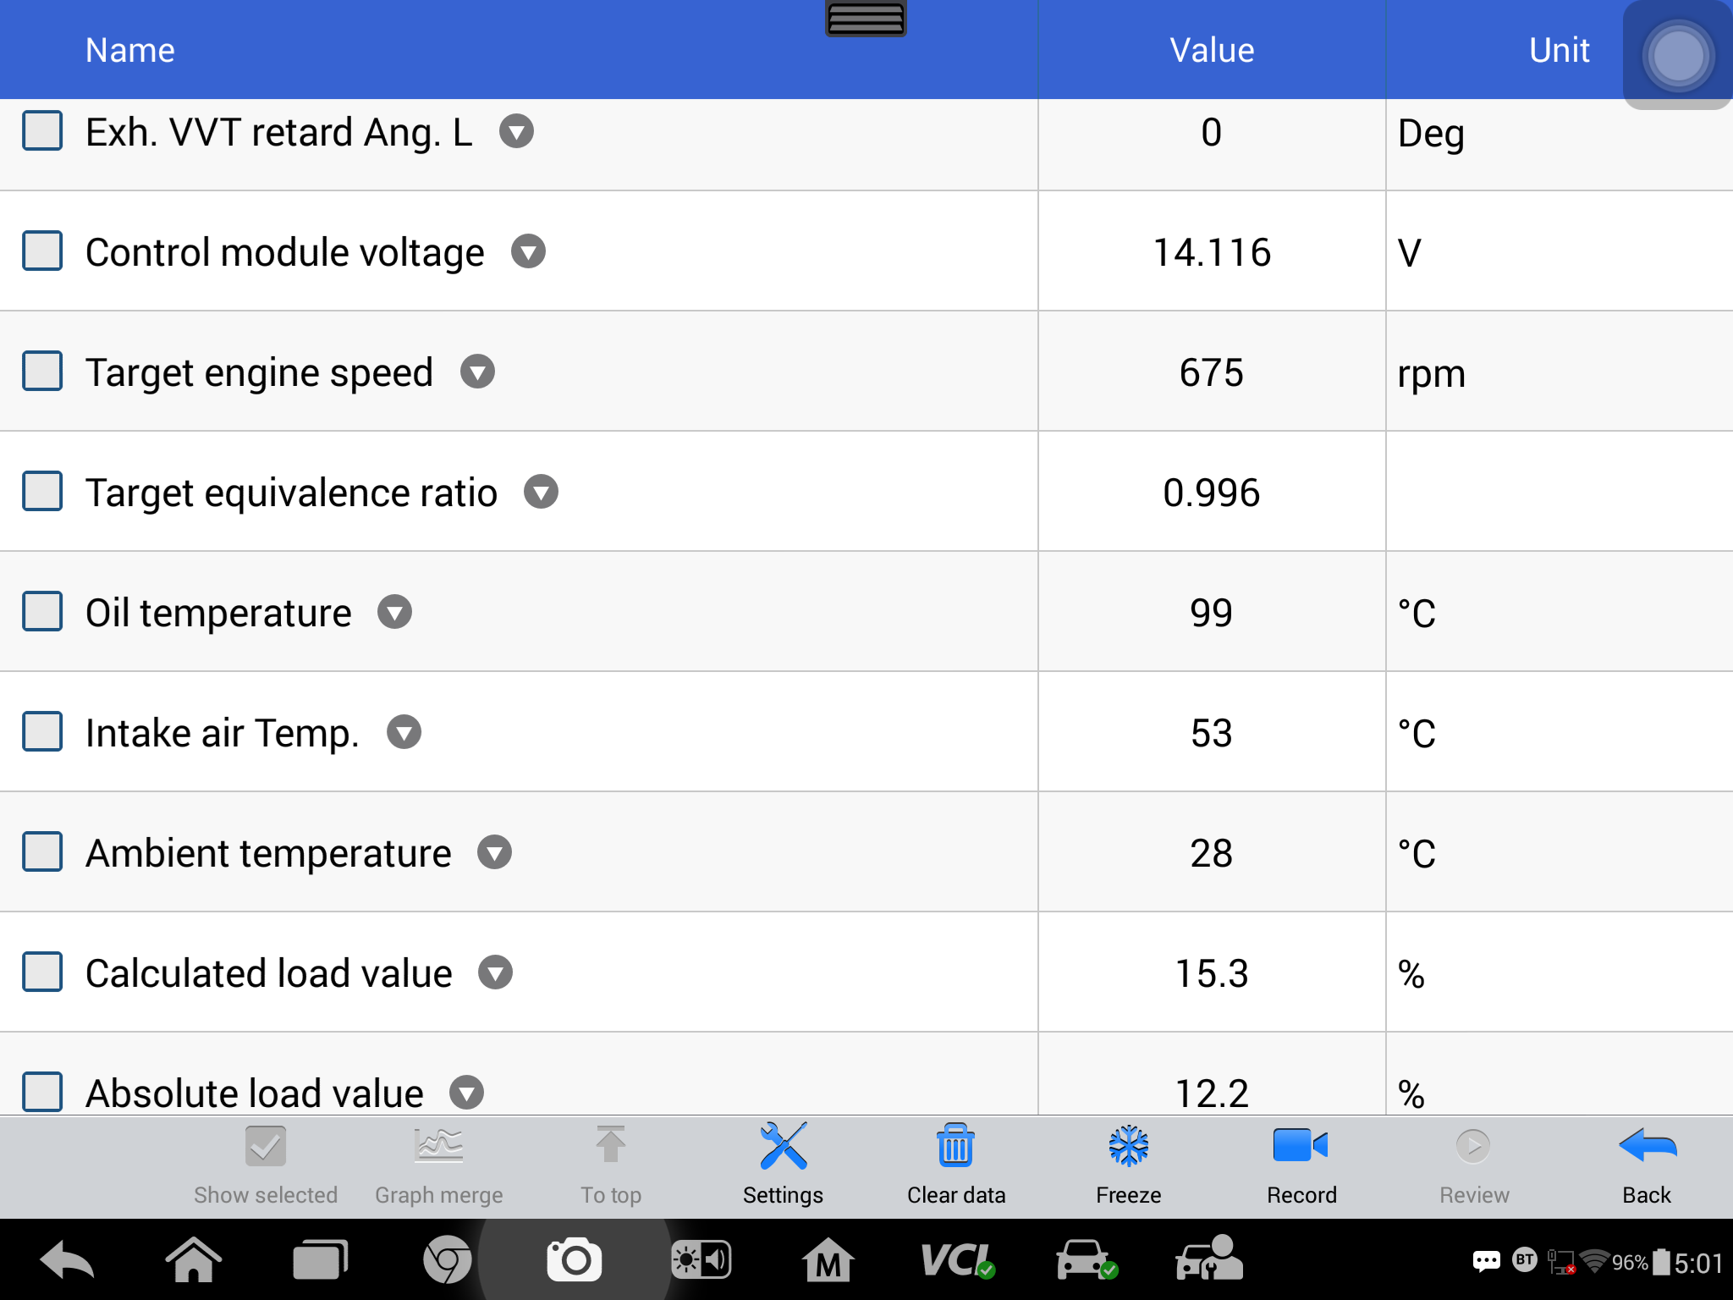This screenshot has width=1733, height=1300.
Task: Expand the Ambient temperature dropdown arrow
Action: (494, 852)
